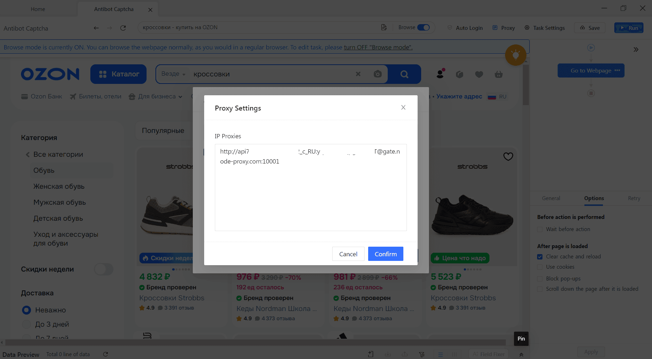Viewport: 652px width, 359px height.
Task: Close the Proxy Settings dialog
Action: pos(403,107)
